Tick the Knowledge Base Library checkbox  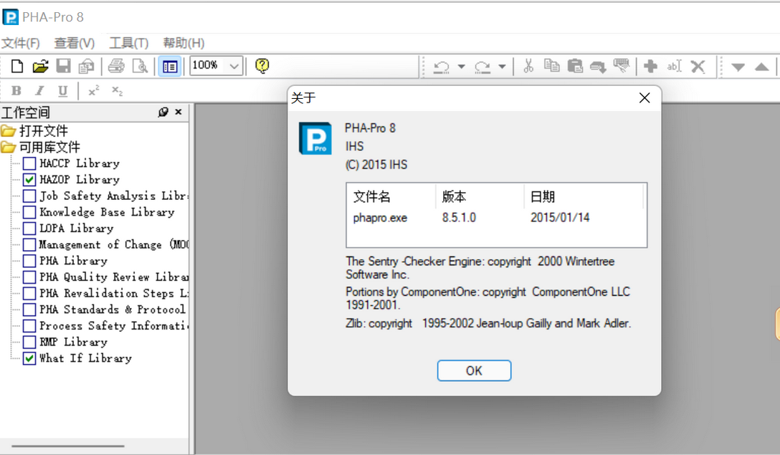pyautogui.click(x=29, y=212)
